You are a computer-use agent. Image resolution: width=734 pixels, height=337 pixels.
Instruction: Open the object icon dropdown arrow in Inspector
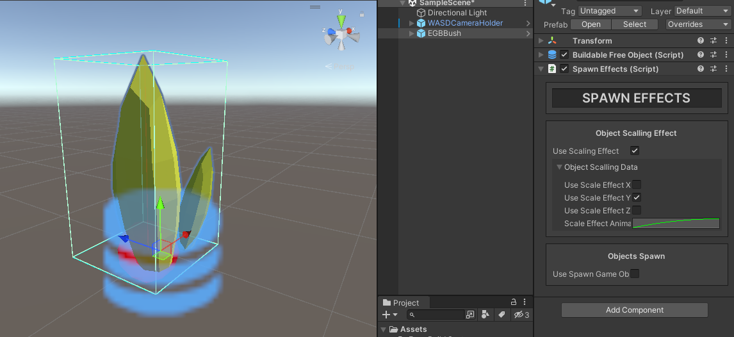pyautogui.click(x=554, y=4)
